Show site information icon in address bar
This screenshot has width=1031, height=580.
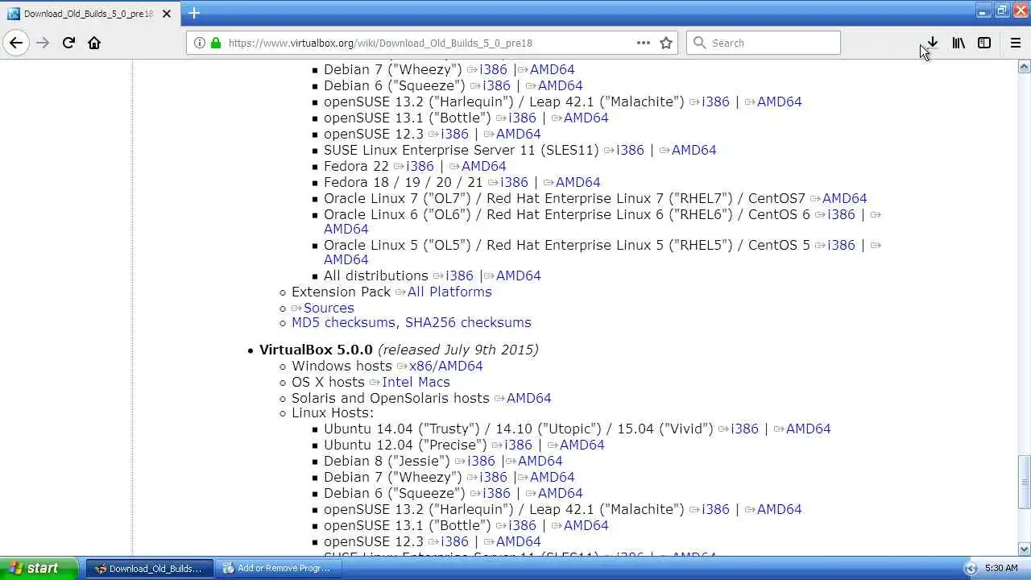coord(199,43)
